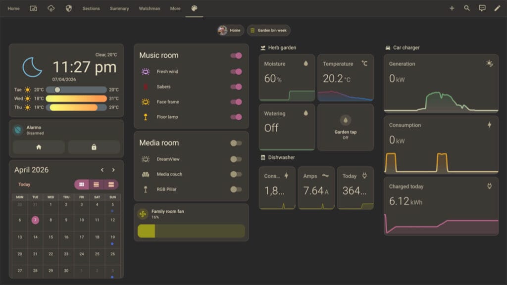This screenshot has width=507, height=285.
Task: Click Tuesday's temperature range bar
Action: click(x=76, y=90)
